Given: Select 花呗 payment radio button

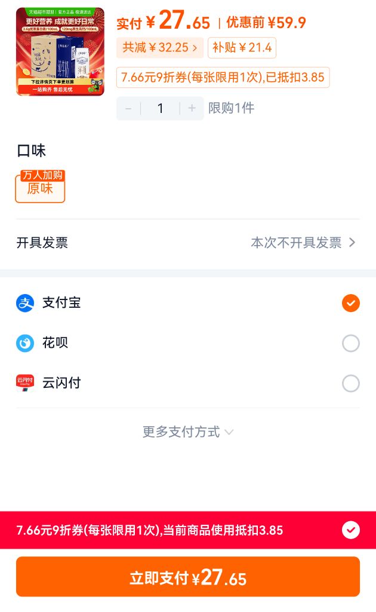Looking at the screenshot, I should point(351,343).
